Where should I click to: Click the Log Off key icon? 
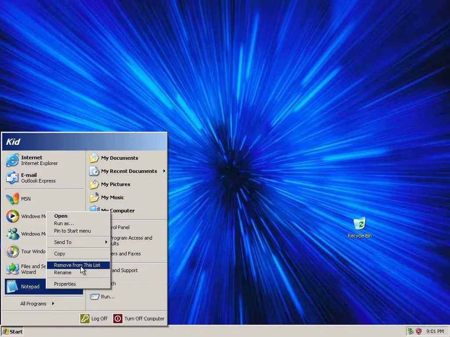[x=85, y=319]
